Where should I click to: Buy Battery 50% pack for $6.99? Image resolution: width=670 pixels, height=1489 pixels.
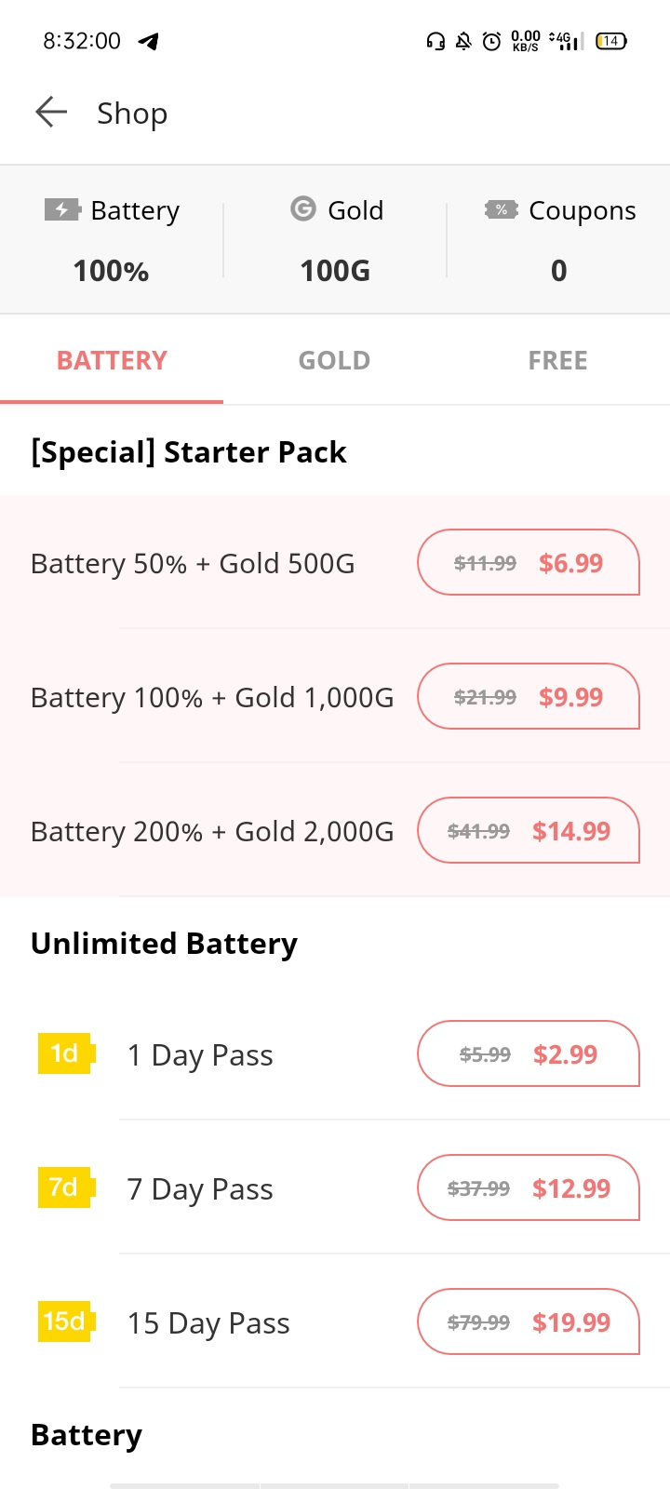529,562
